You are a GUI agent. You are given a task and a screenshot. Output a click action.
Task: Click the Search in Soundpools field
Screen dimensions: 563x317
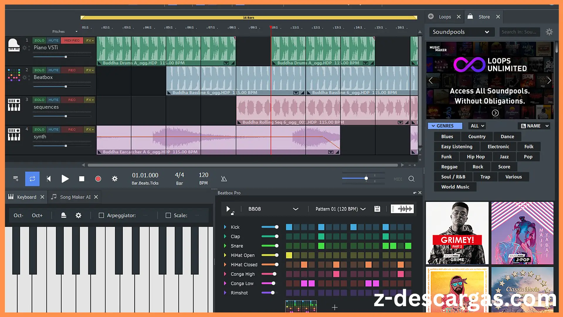click(x=519, y=32)
